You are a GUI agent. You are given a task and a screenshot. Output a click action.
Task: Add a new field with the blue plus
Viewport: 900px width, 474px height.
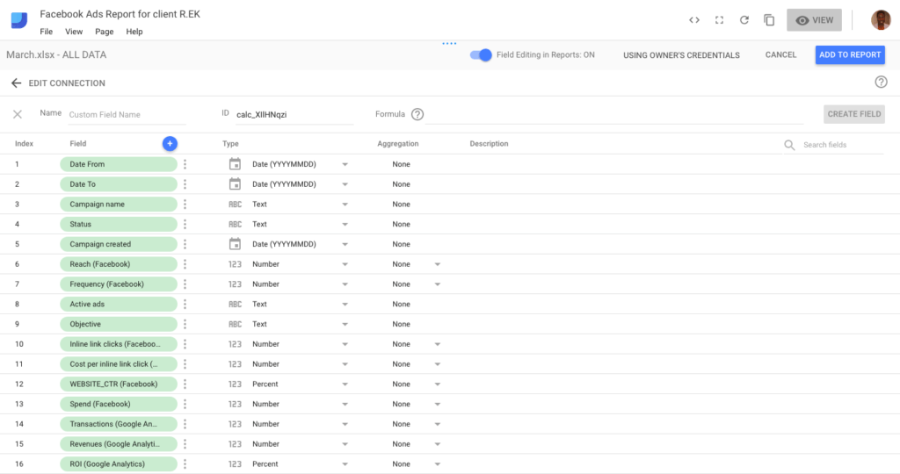point(170,143)
